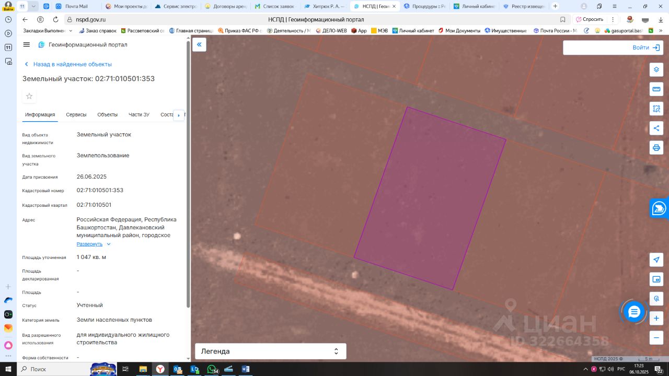The height and width of the screenshot is (376, 669).
Task: Open the sidebar screenshot tool
Action: click(8, 61)
